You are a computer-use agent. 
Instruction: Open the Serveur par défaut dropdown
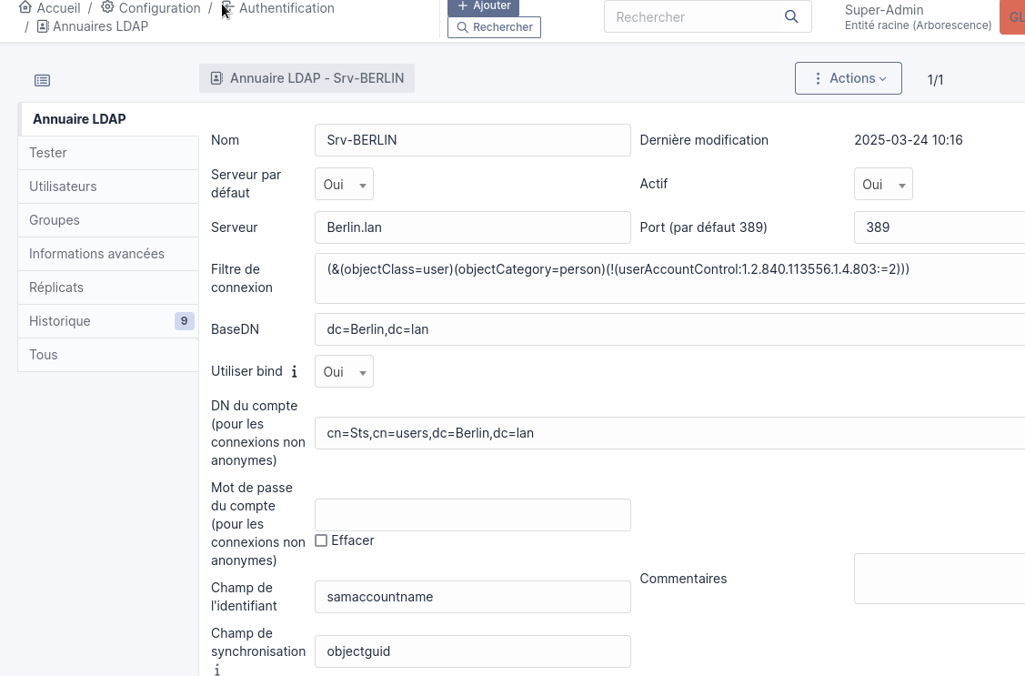(344, 184)
